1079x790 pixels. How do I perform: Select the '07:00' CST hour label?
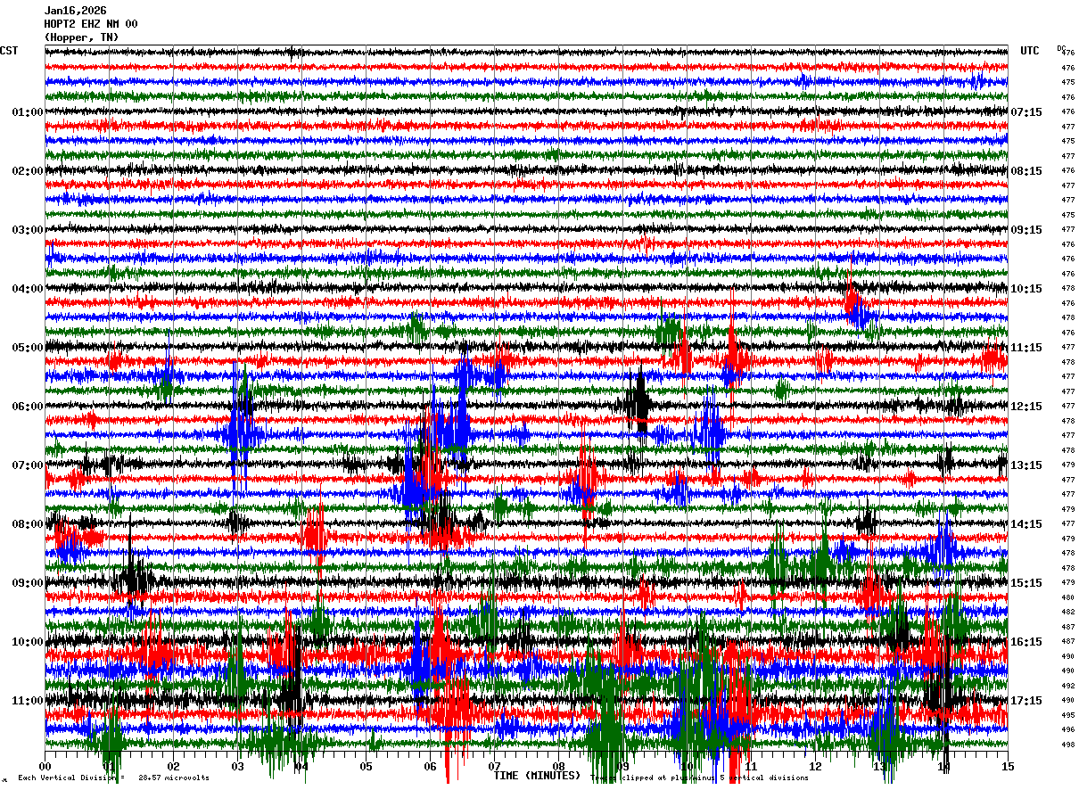click(x=28, y=465)
